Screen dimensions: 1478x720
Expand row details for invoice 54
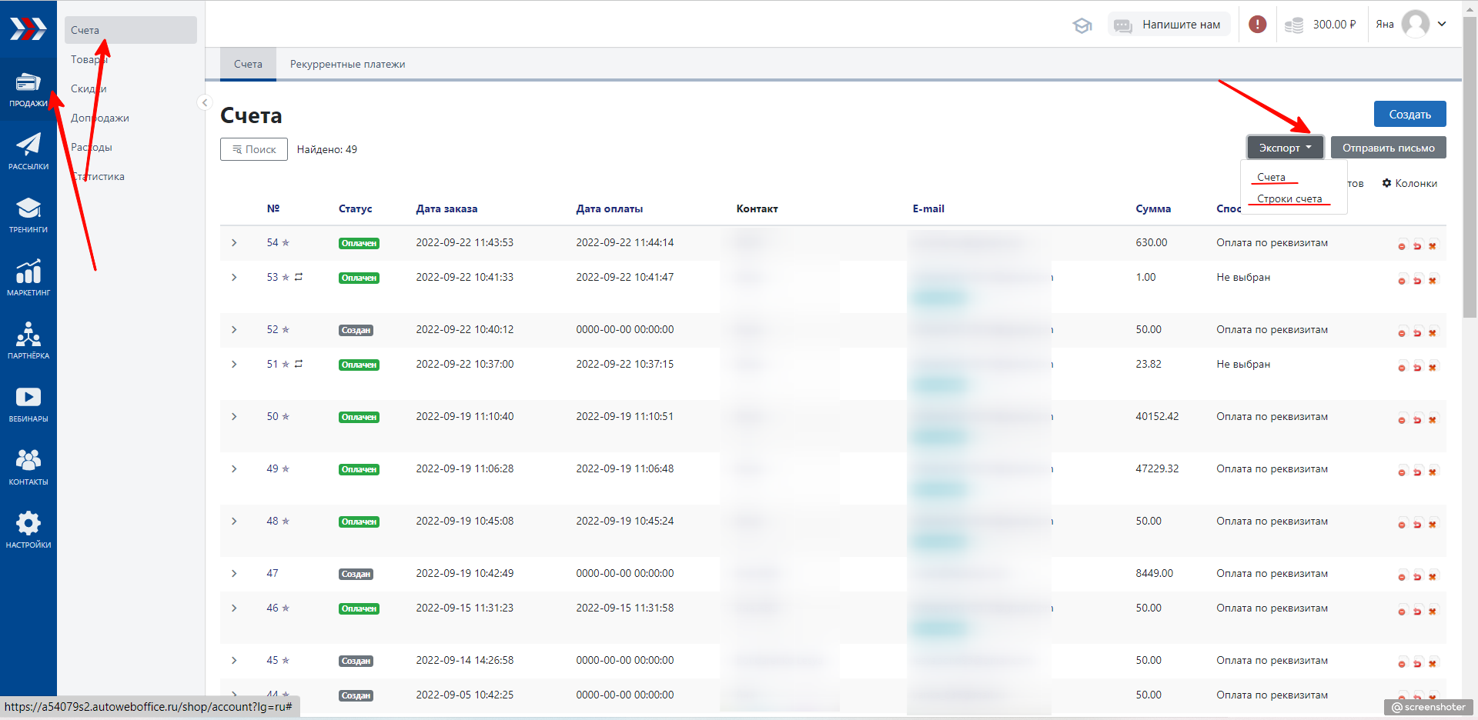coord(234,243)
